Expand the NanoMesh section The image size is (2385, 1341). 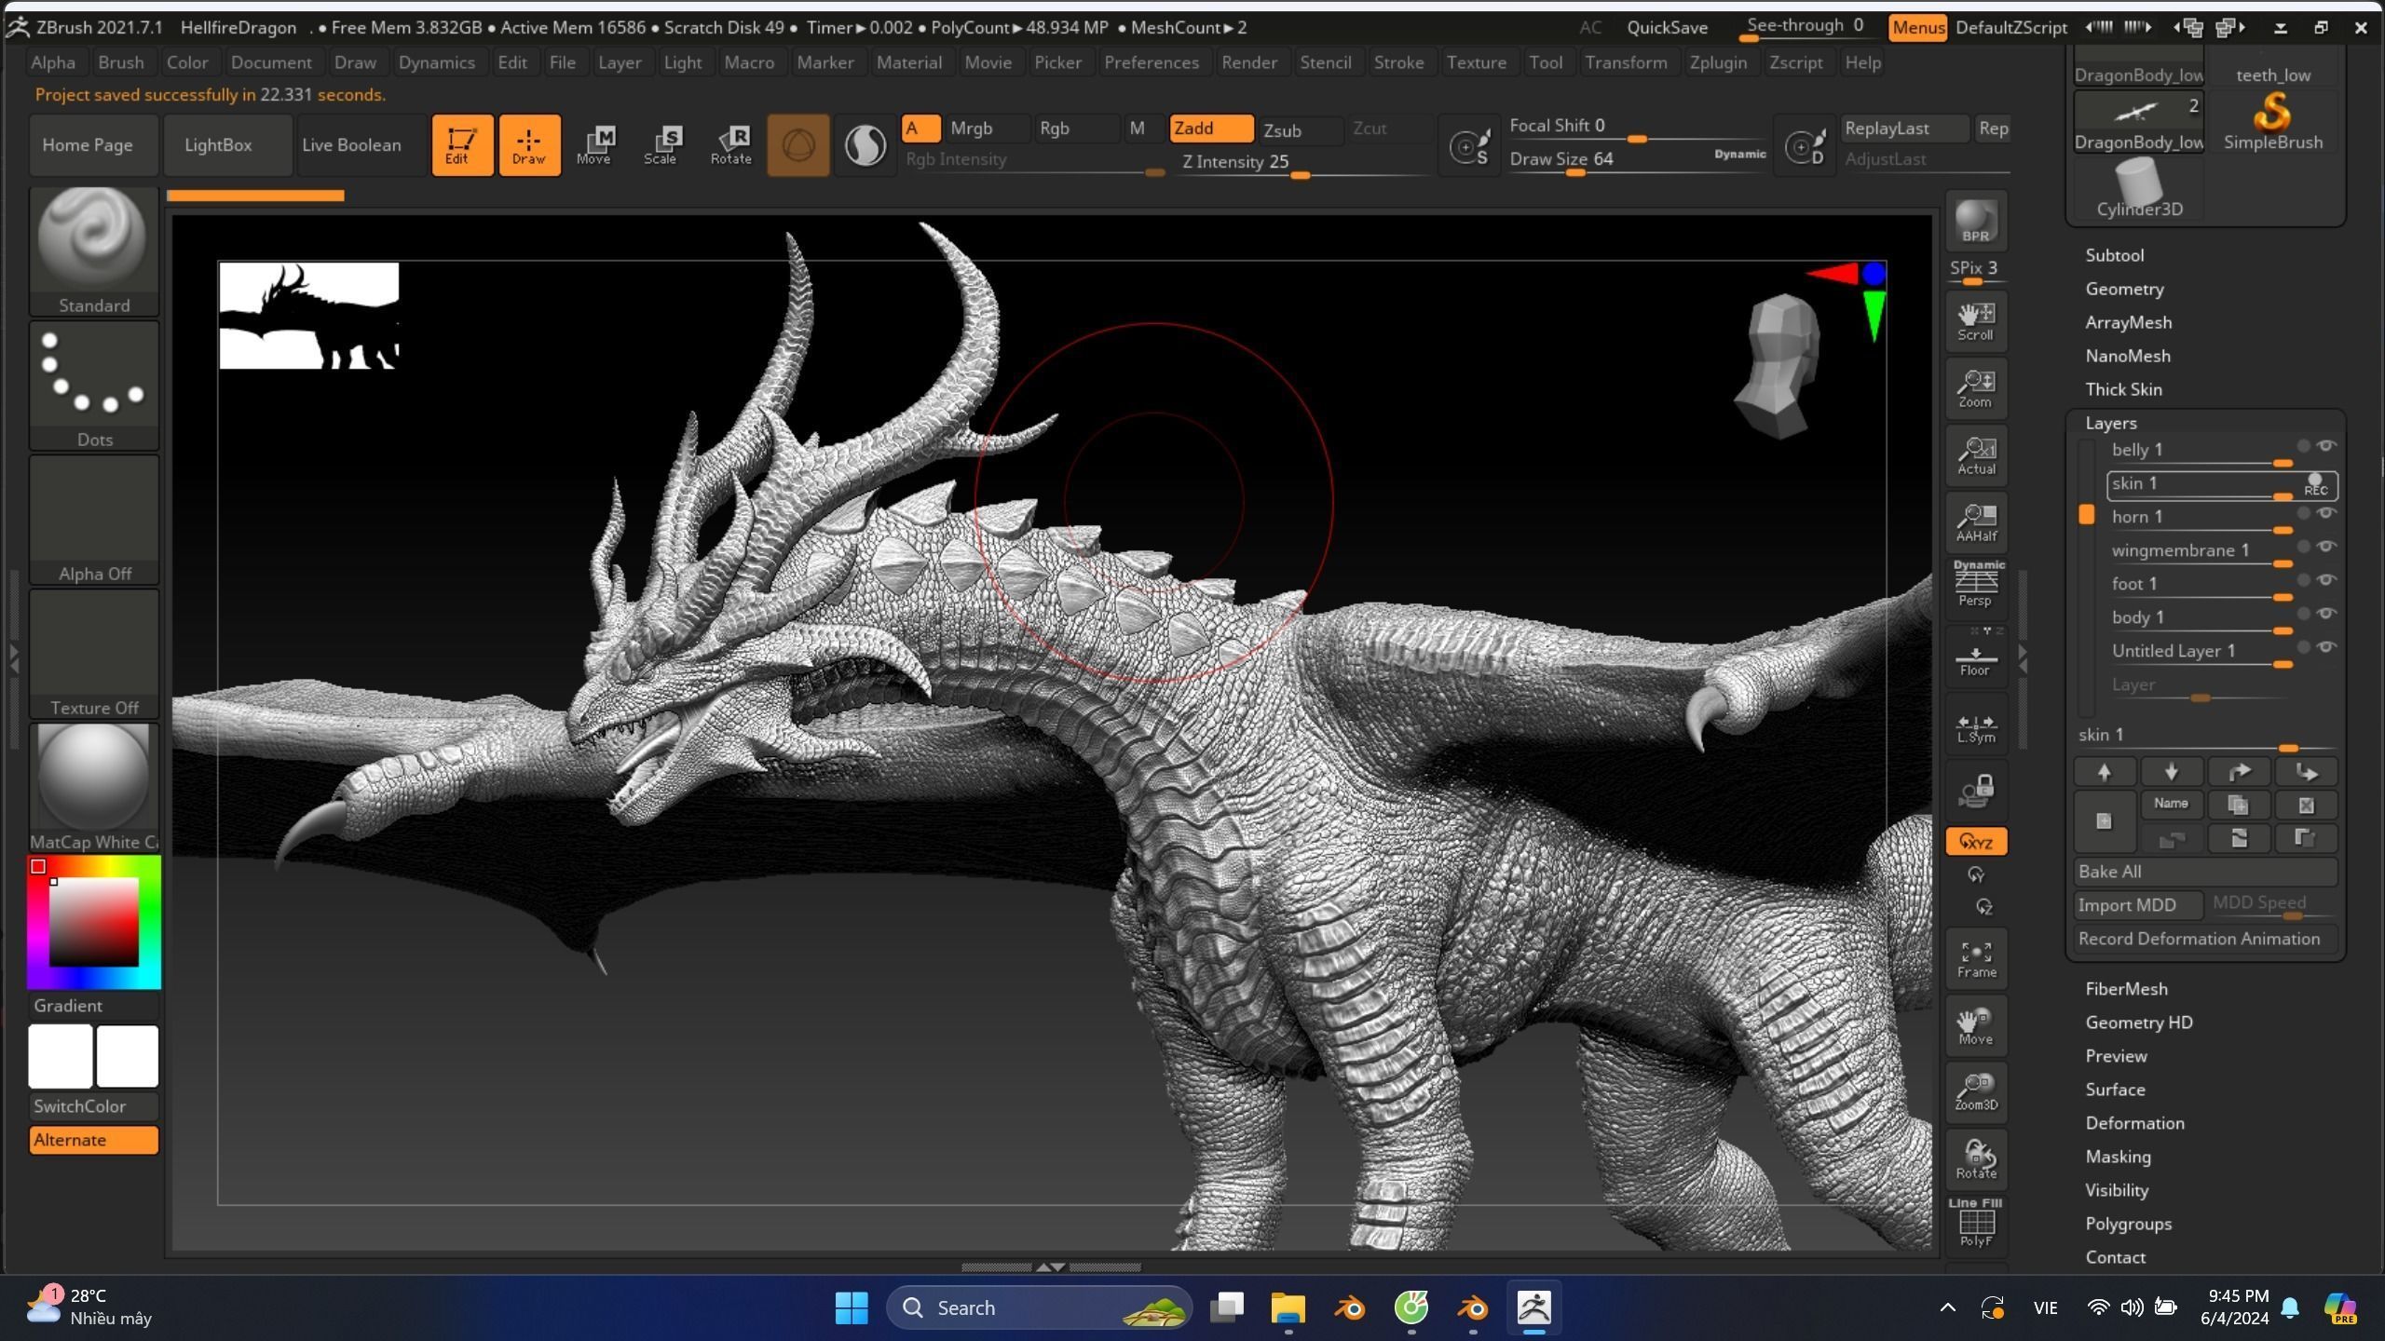tap(2128, 356)
